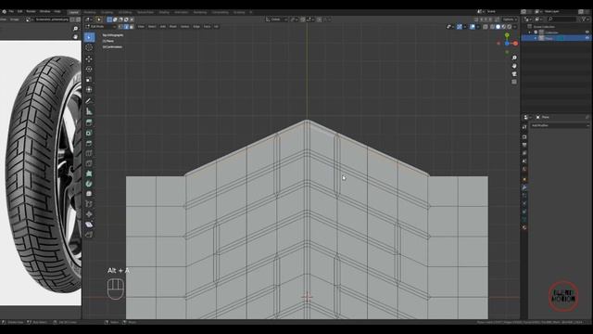Image resolution: width=593 pixels, height=334 pixels.
Task: Click the green Y axis gizmo handle
Action: pos(507,35)
